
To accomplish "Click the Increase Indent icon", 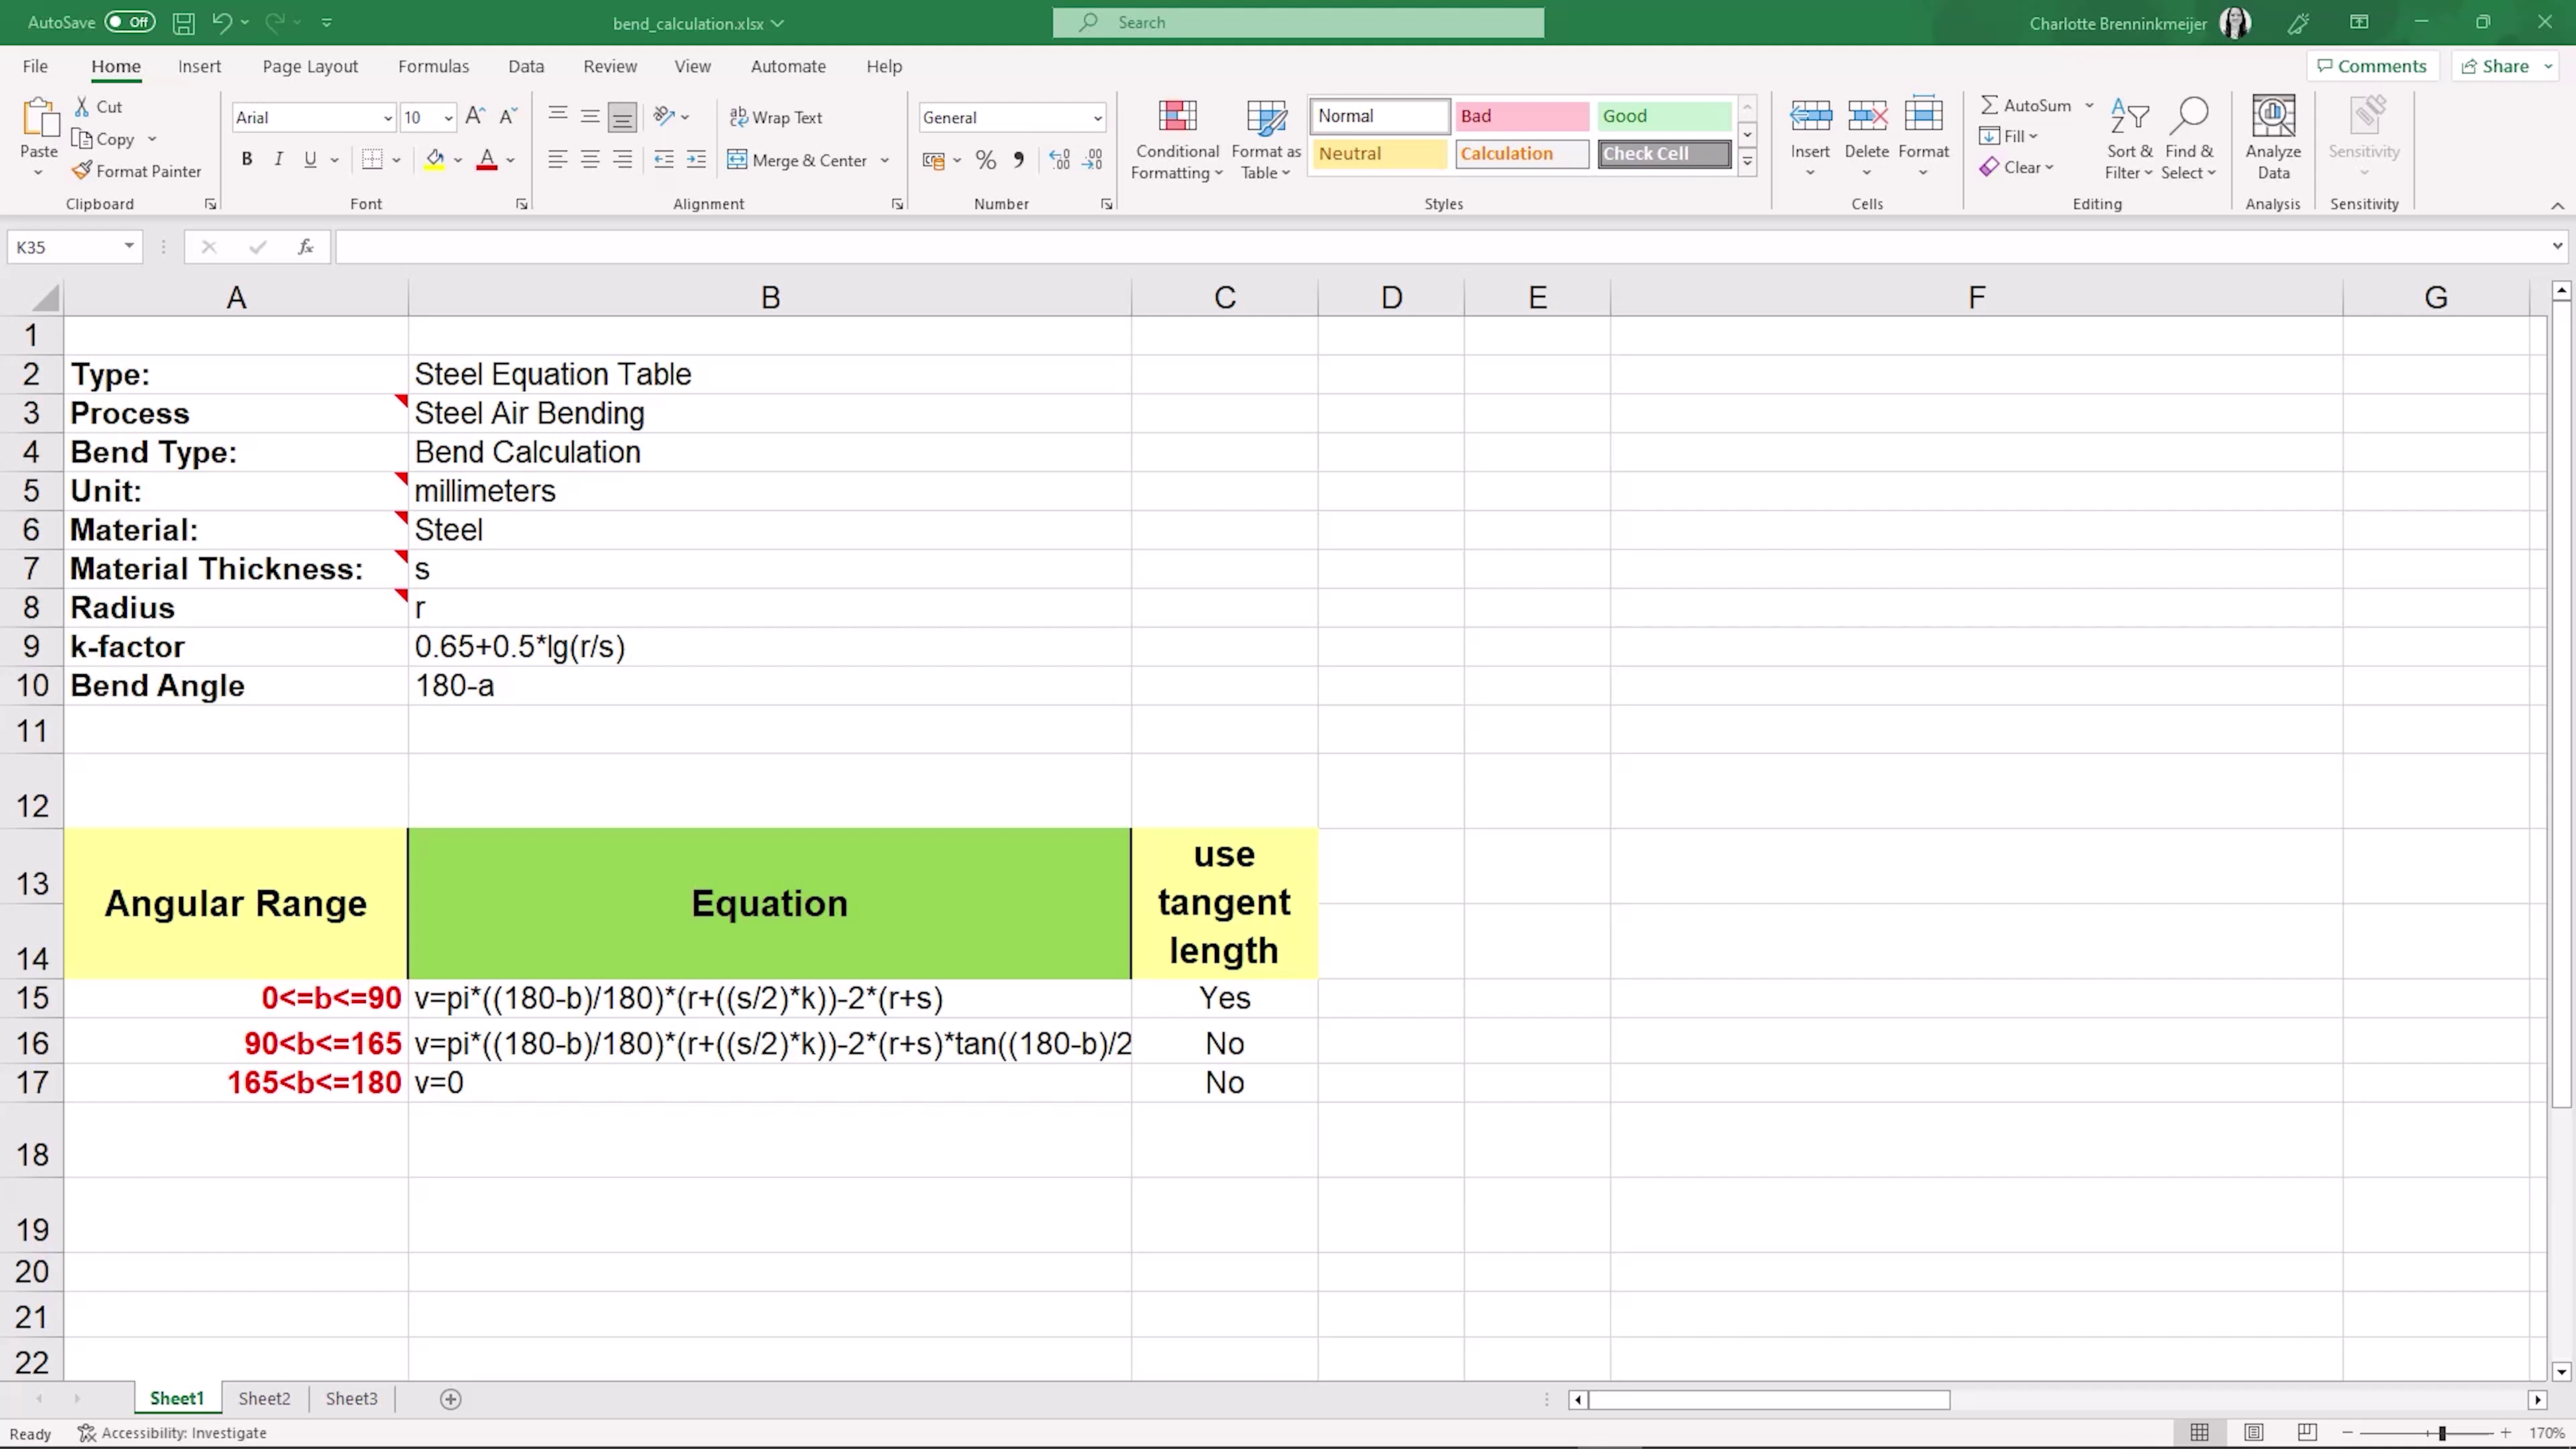I will click(x=696, y=160).
